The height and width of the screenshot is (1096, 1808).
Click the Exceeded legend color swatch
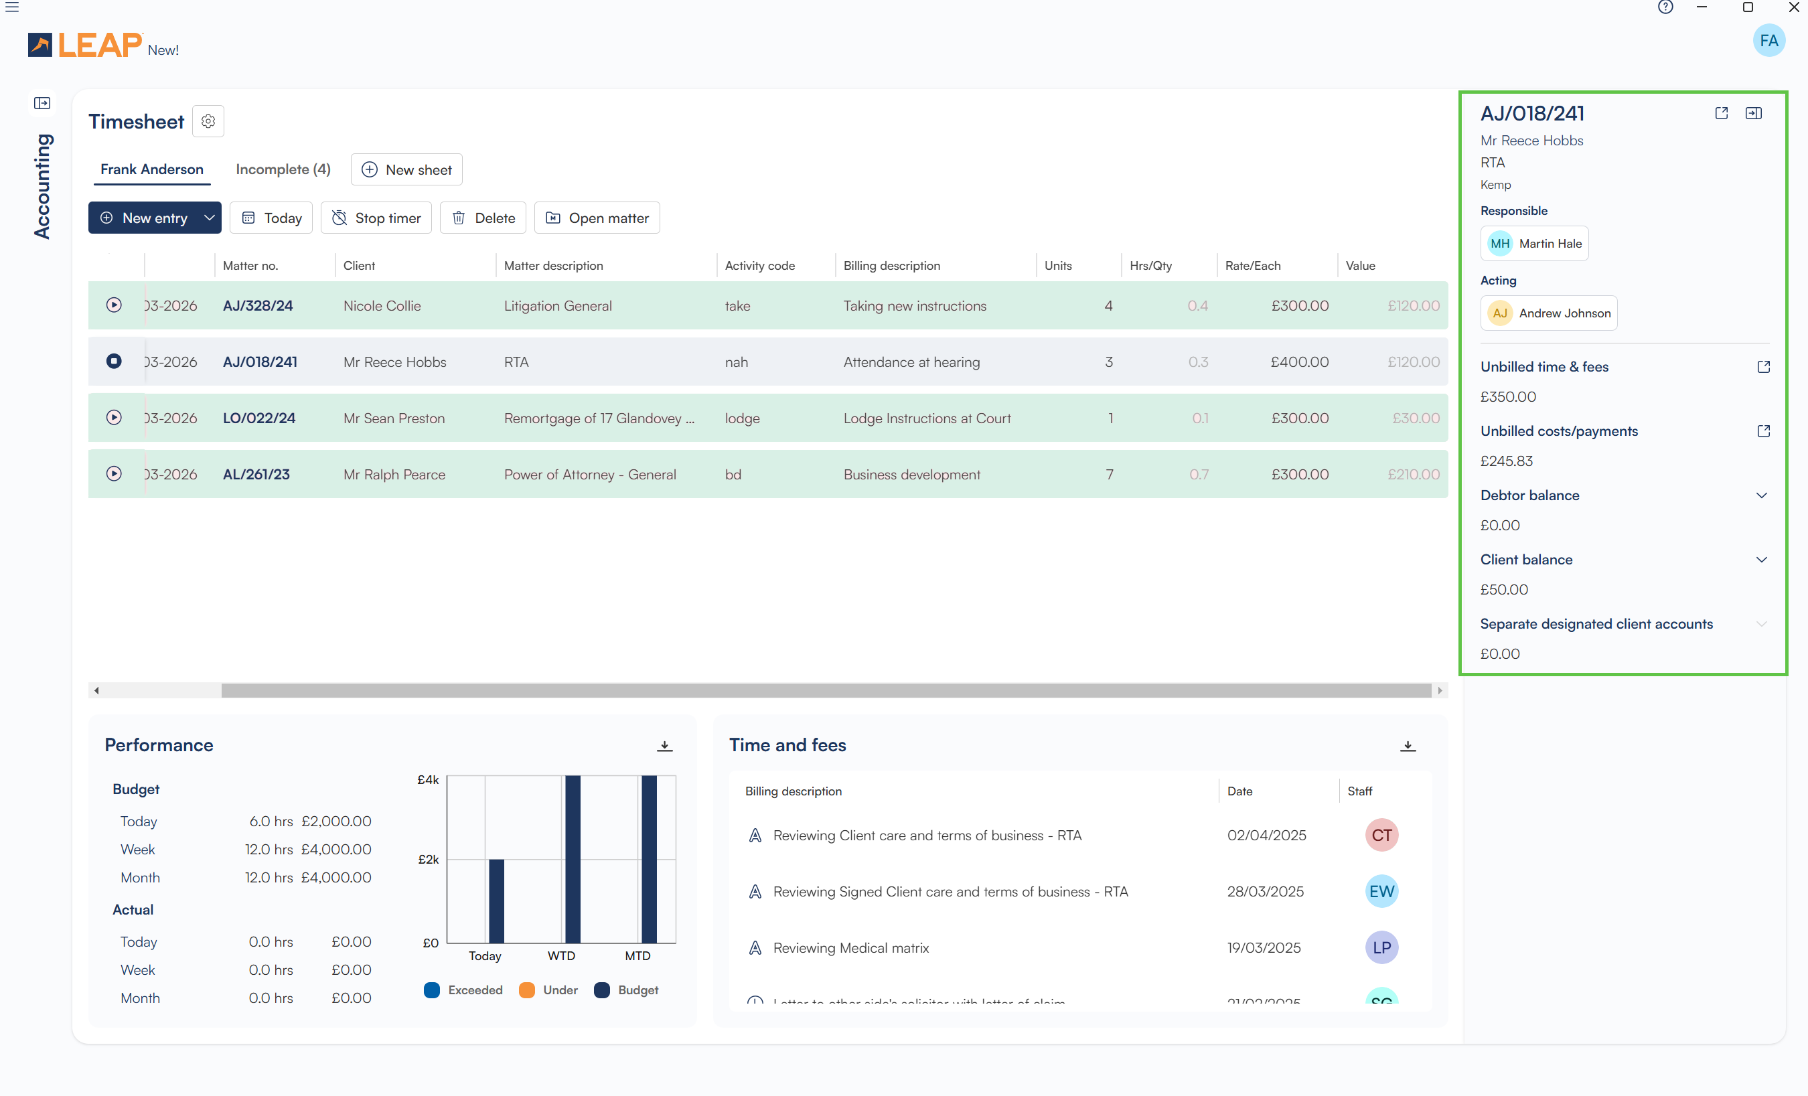coord(432,990)
